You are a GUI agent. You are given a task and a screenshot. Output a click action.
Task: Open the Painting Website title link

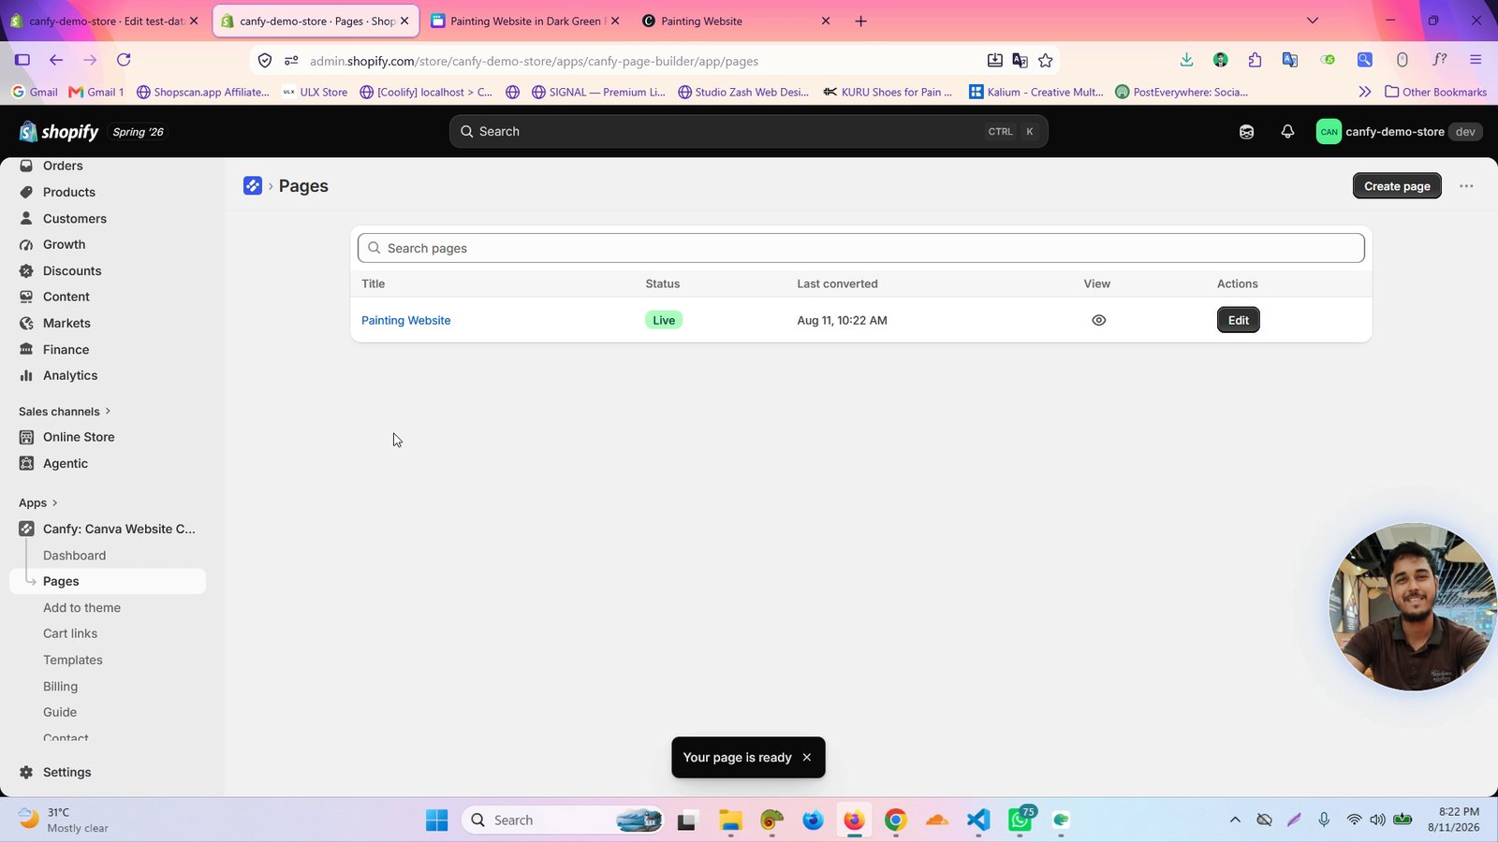[406, 321]
